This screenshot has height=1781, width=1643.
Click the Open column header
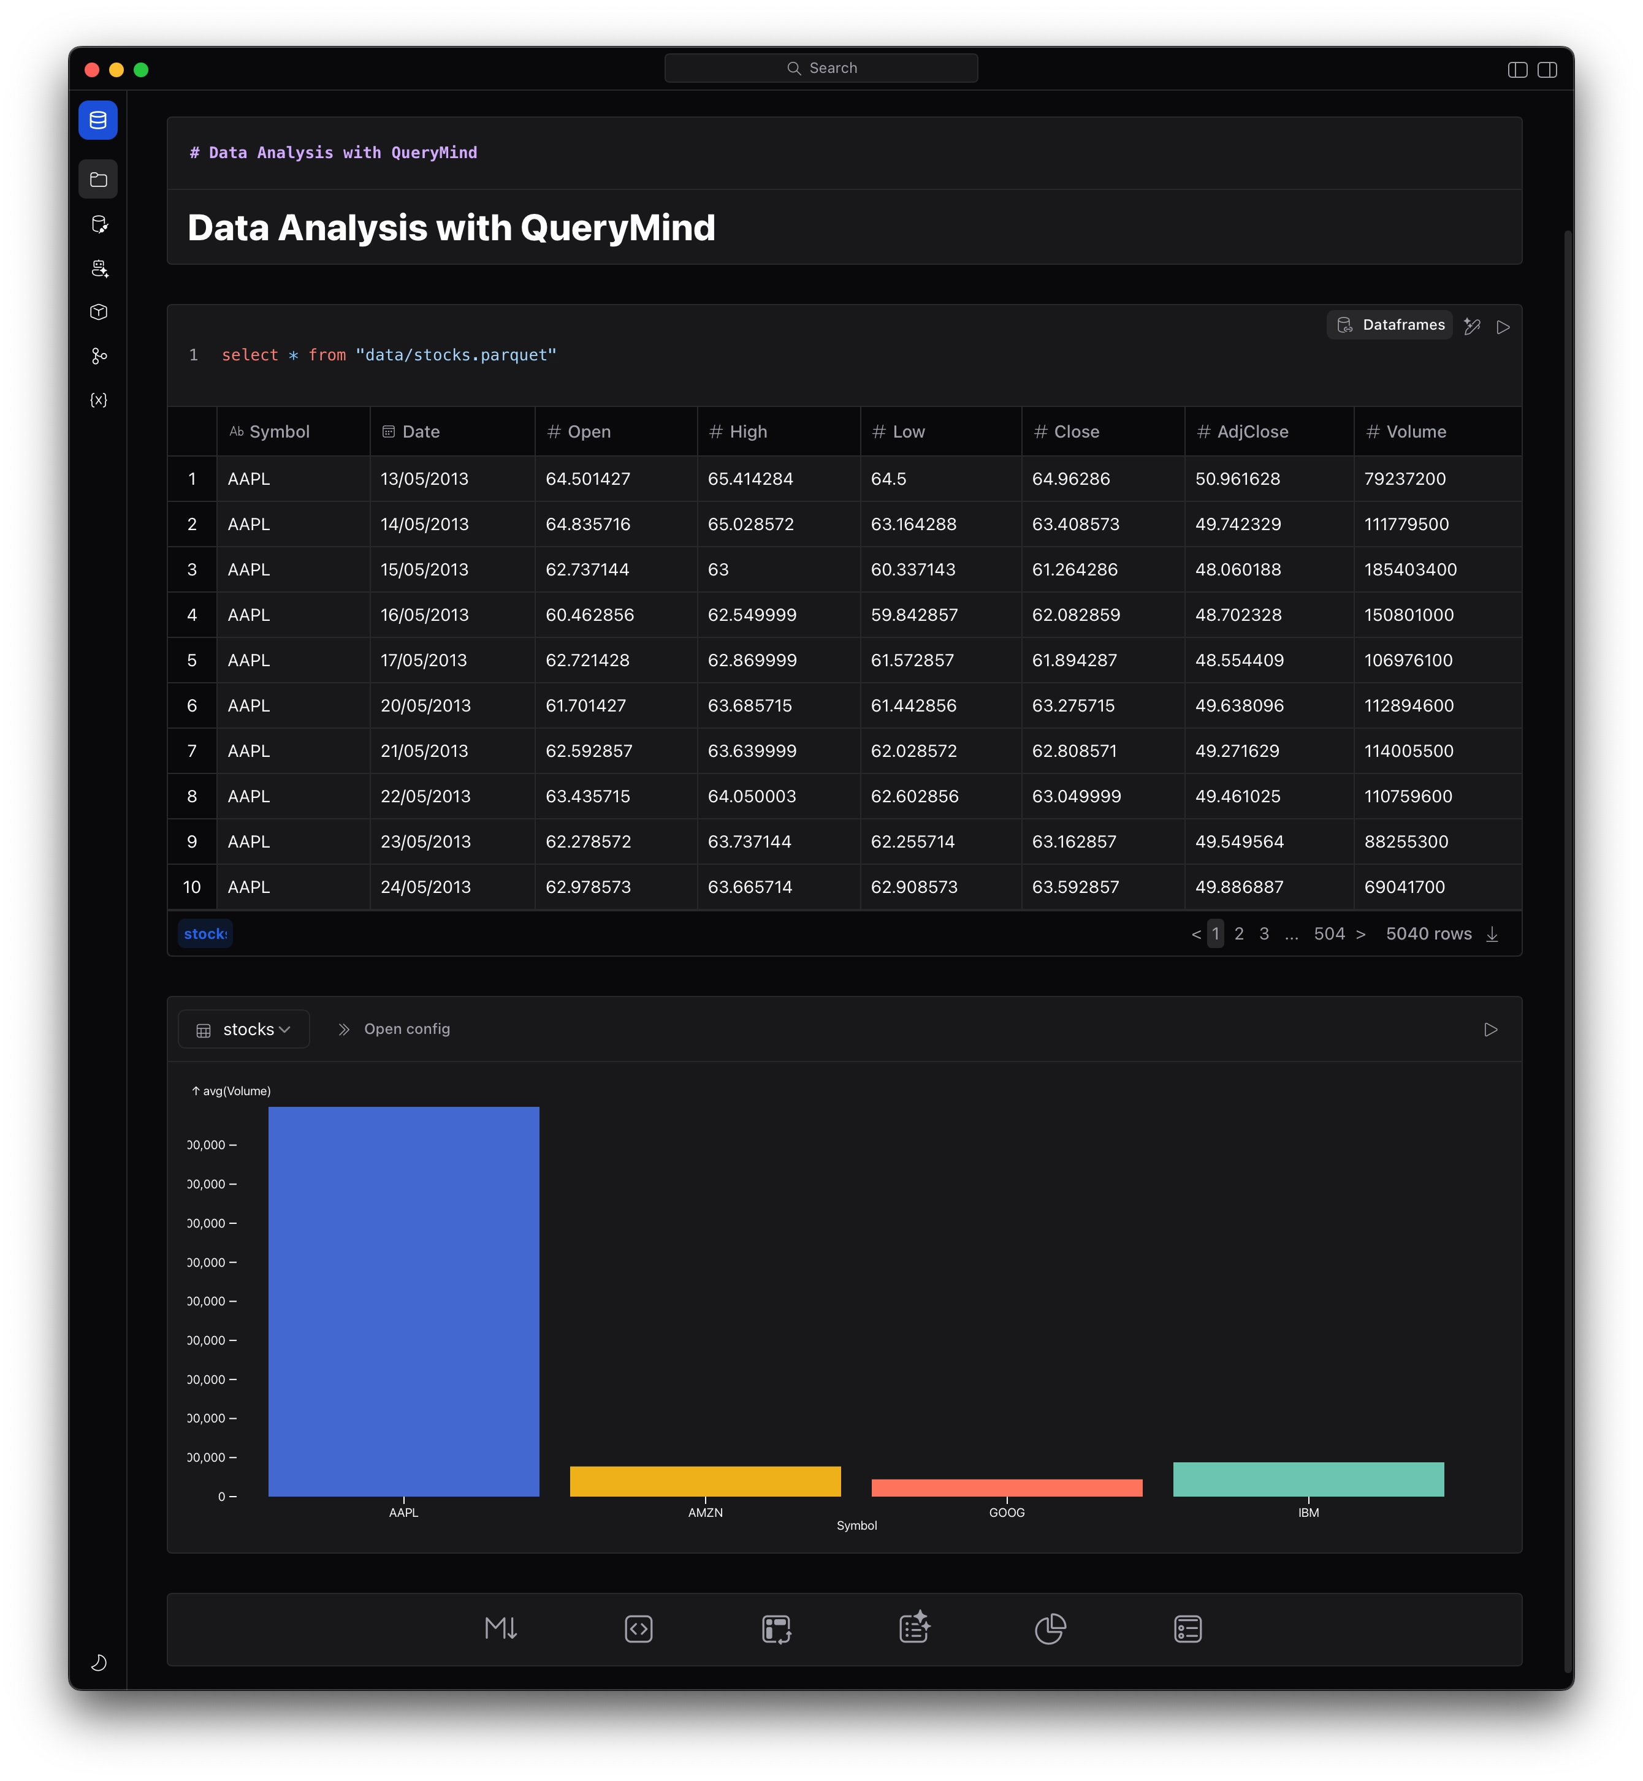tap(616, 432)
